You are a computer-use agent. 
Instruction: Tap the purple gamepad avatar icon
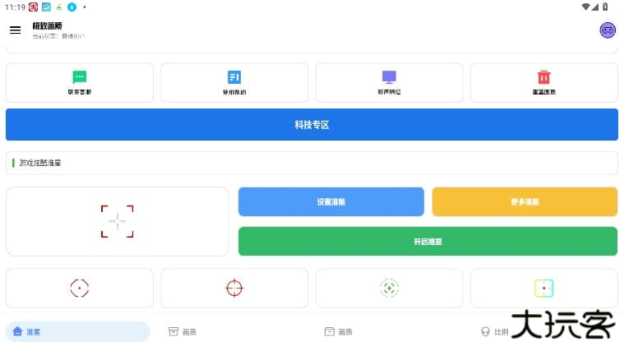tap(608, 30)
